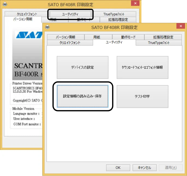The image size is (187, 176).
Task: Select the ユーティリティ tab in the front window
Action: coord(114,42)
